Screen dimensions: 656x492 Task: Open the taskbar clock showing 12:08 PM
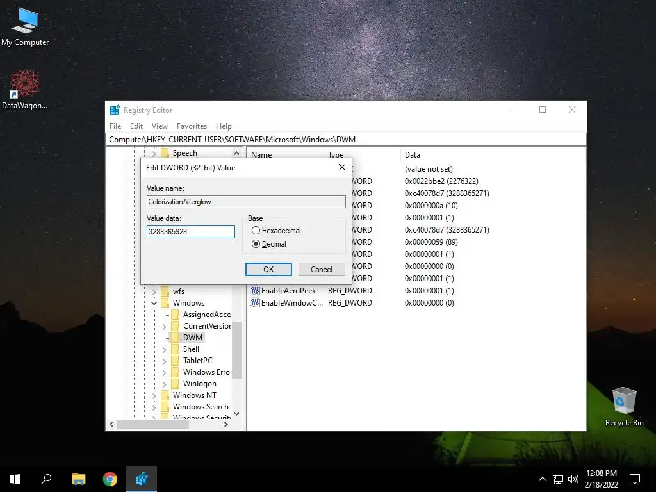601,479
